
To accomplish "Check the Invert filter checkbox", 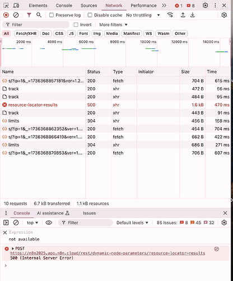I will pos(76,25).
